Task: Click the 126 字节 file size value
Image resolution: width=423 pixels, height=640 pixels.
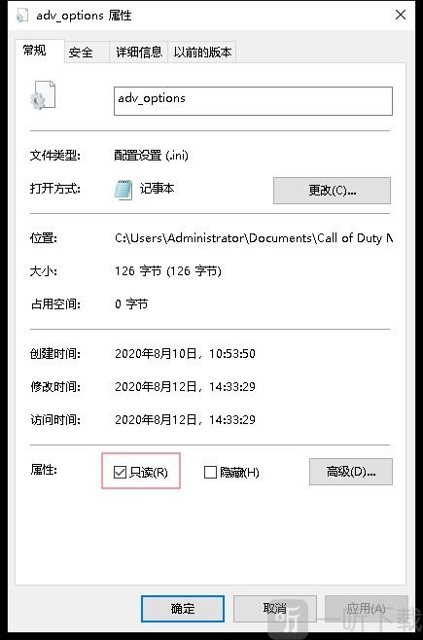Action: [x=168, y=271]
